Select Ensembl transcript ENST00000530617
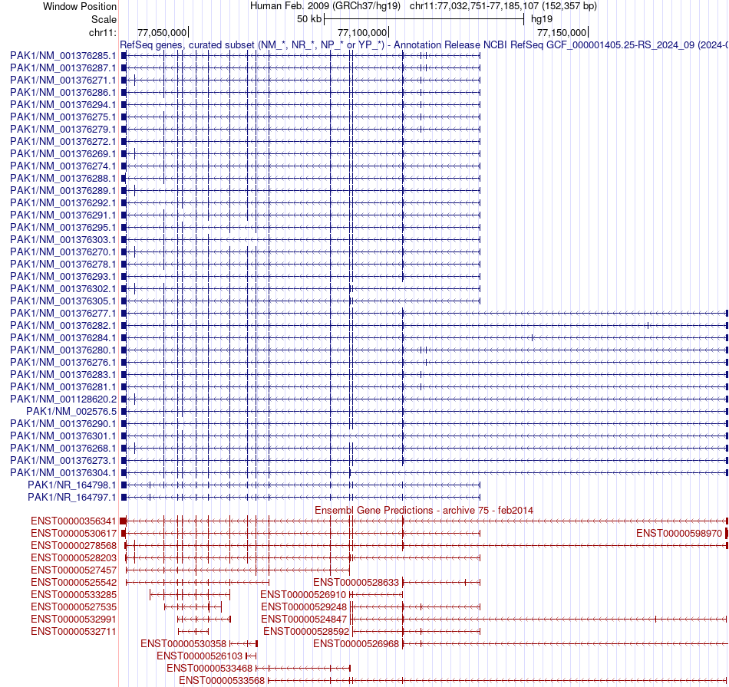 (74, 533)
